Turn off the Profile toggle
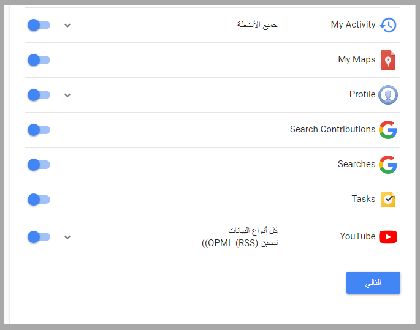This screenshot has height=330, width=420. pyautogui.click(x=39, y=95)
